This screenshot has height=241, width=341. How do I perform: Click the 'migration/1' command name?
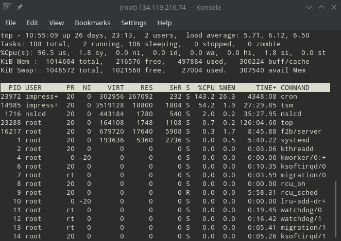(x=303, y=228)
